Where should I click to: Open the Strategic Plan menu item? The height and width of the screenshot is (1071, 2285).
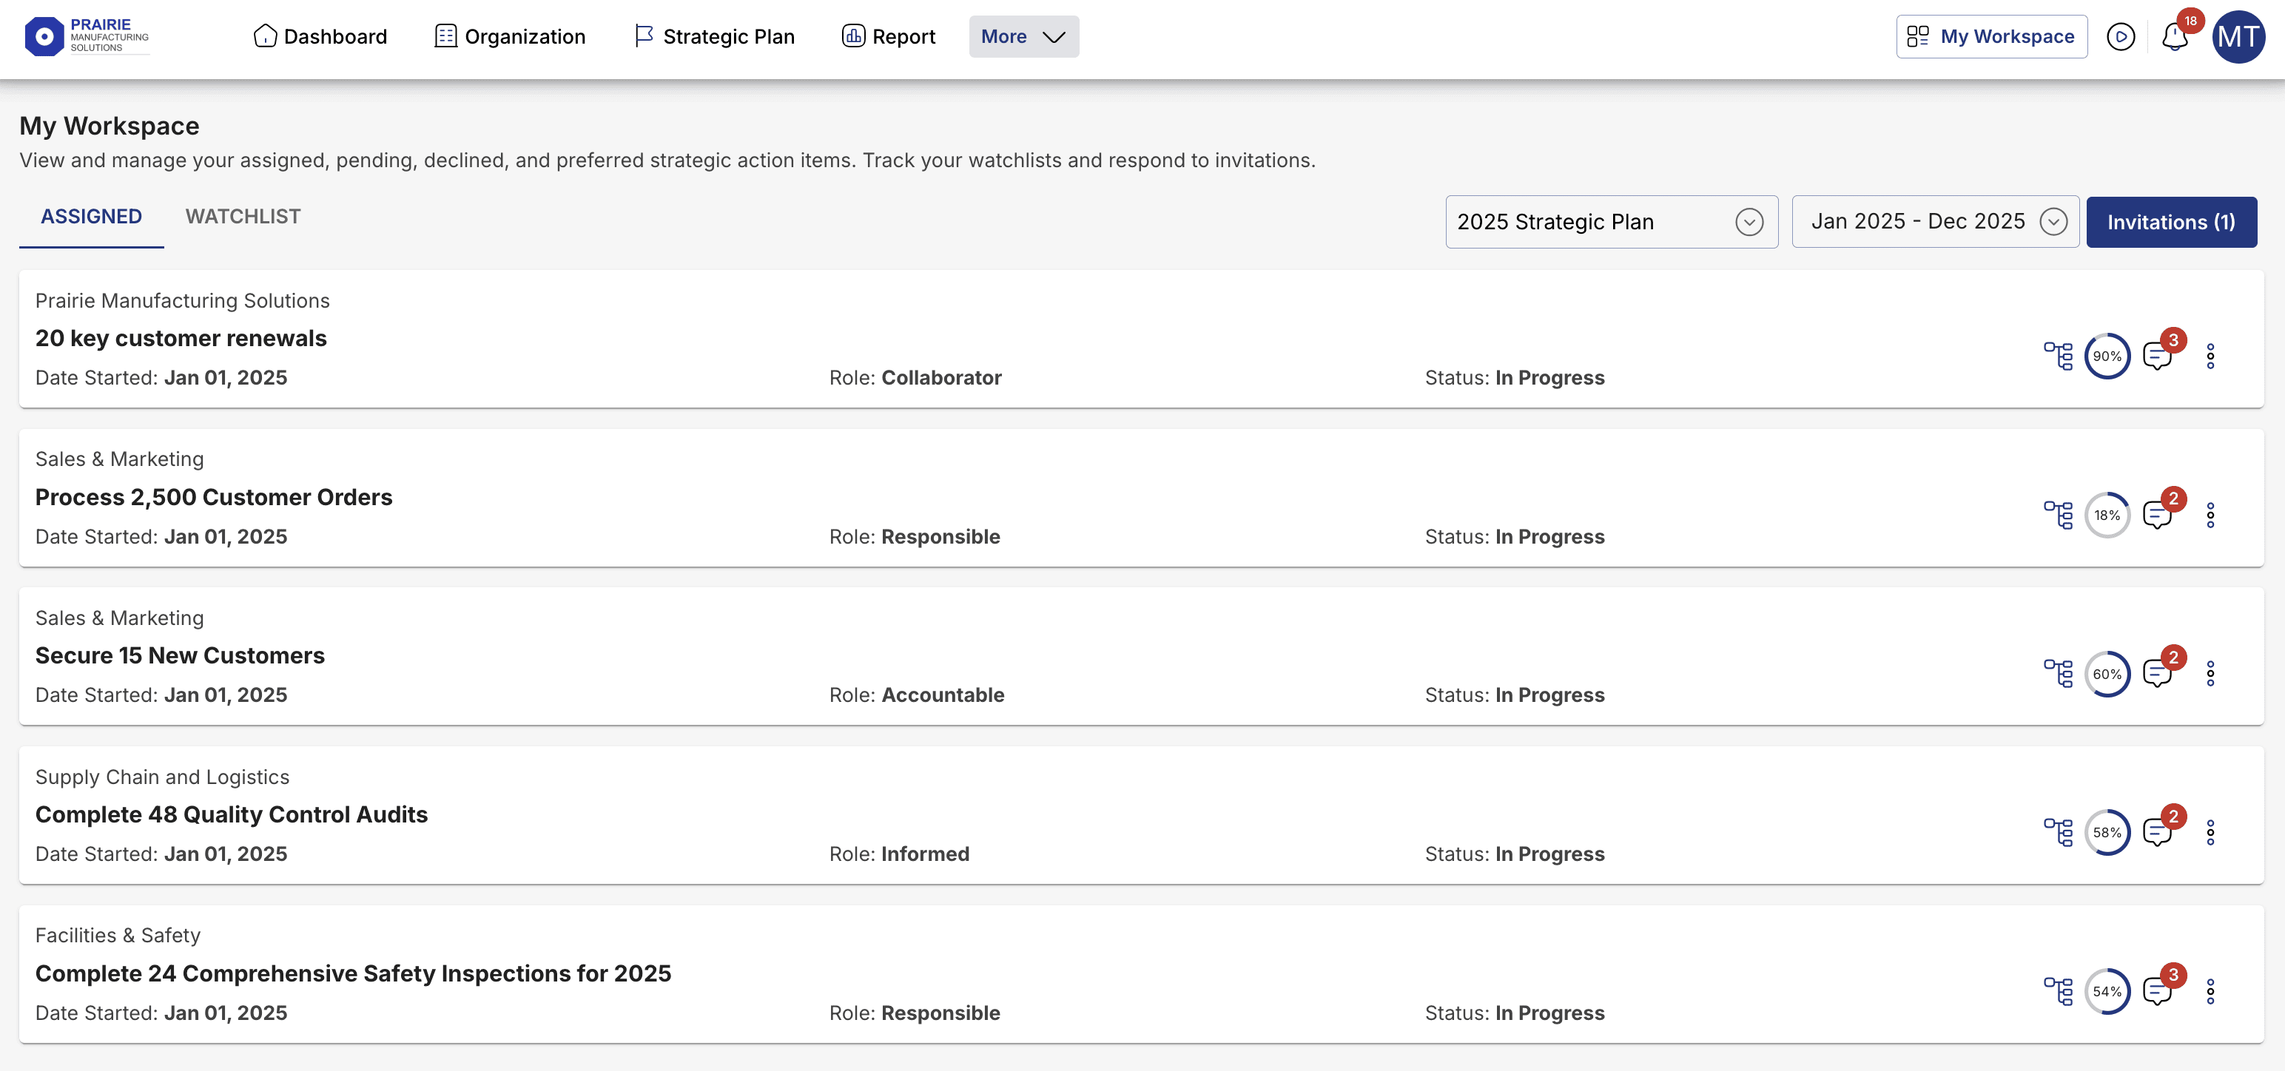715,36
